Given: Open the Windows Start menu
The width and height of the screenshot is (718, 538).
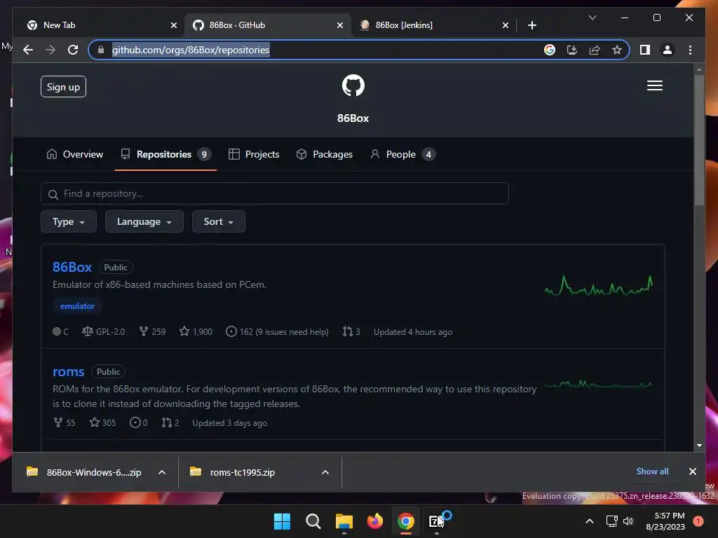Looking at the screenshot, I should (x=282, y=521).
